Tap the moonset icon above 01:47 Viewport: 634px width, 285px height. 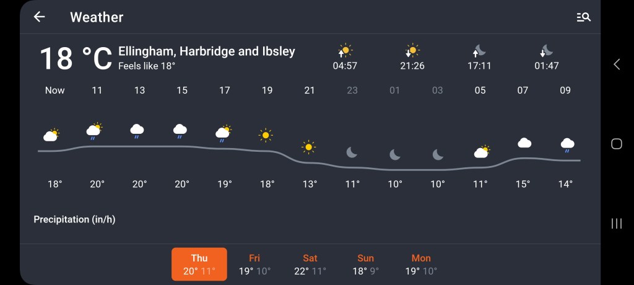pos(546,50)
